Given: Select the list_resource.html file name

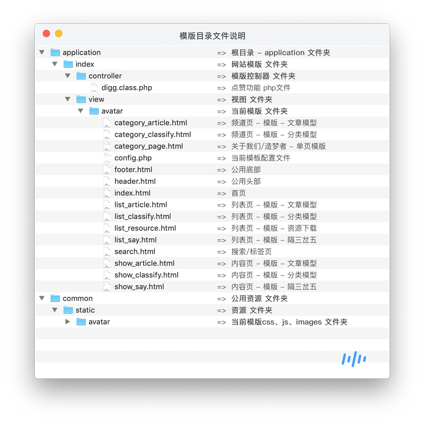Looking at the screenshot, I should point(145,228).
